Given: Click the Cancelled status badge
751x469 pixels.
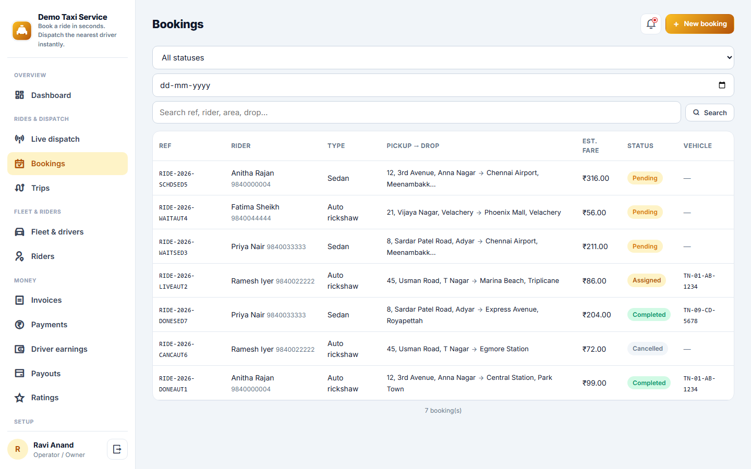Looking at the screenshot, I should [x=648, y=349].
